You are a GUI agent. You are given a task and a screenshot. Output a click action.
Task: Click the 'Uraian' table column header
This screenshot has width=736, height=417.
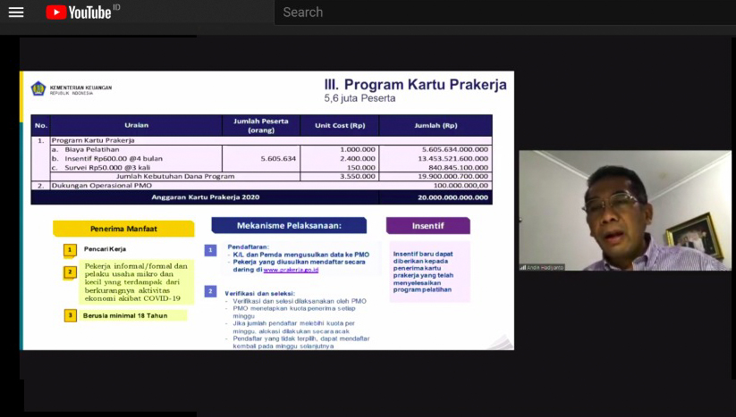click(136, 125)
